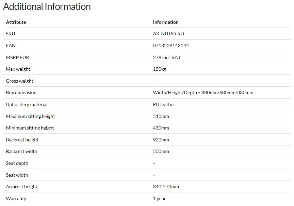Select the MSRP EUR price value
The image size is (294, 206).
(167, 57)
